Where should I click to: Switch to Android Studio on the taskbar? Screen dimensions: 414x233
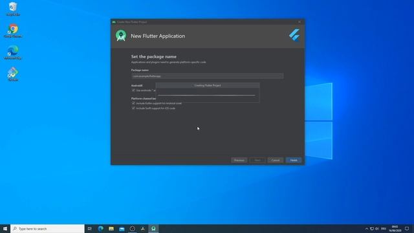[153, 228]
